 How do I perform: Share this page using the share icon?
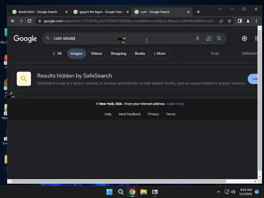tap(221, 21)
